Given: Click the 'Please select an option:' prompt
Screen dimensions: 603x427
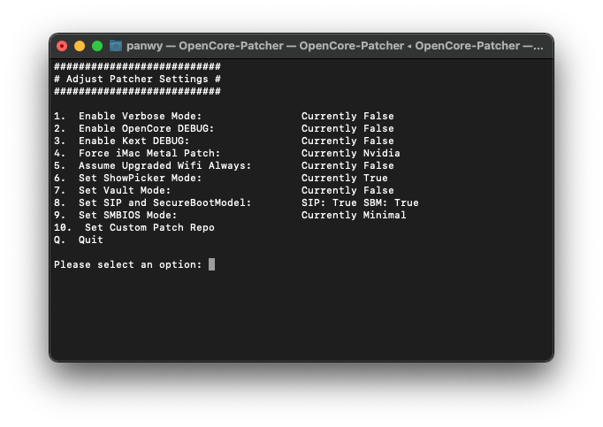Looking at the screenshot, I should (x=127, y=264).
